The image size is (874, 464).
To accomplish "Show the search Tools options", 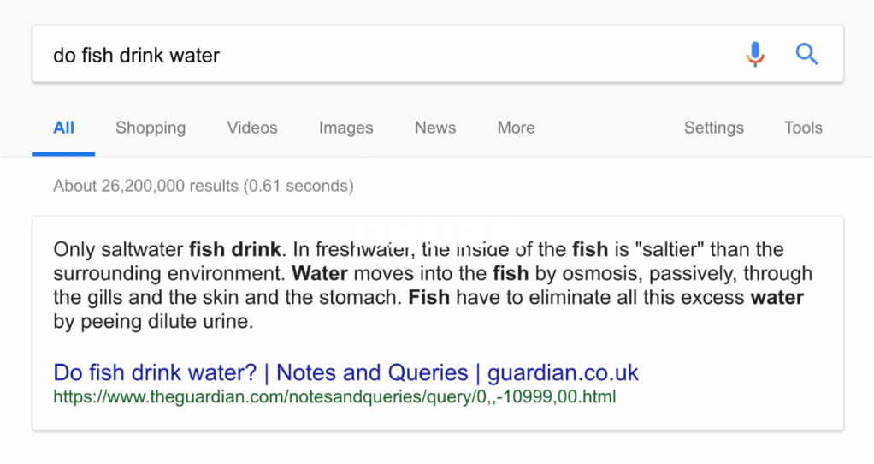I will click(803, 128).
